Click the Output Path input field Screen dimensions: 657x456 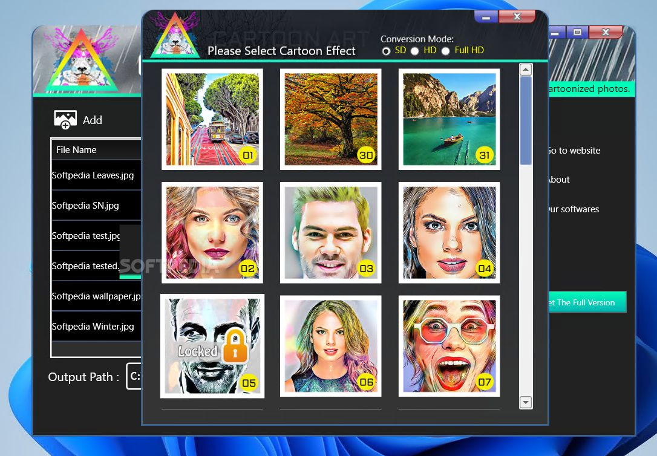pos(134,376)
